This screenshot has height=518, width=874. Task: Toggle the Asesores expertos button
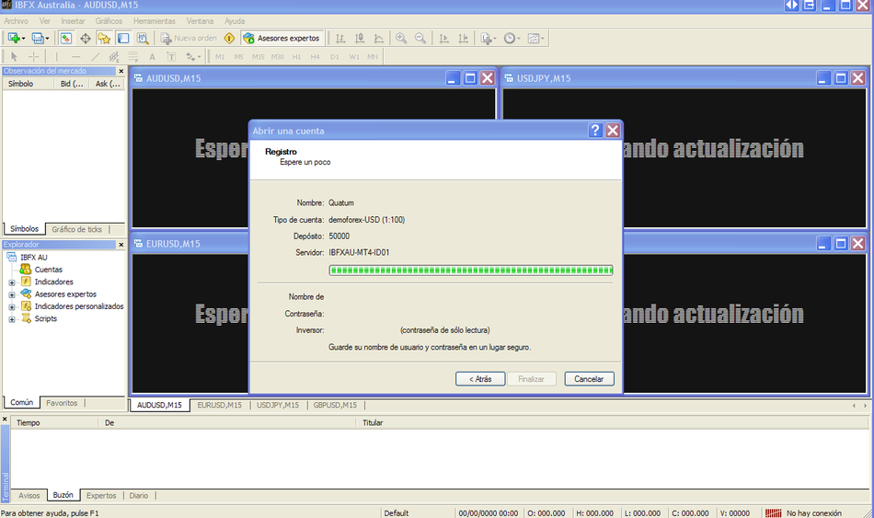point(282,38)
